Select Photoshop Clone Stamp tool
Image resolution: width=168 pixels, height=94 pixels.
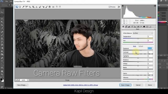pos(2,38)
